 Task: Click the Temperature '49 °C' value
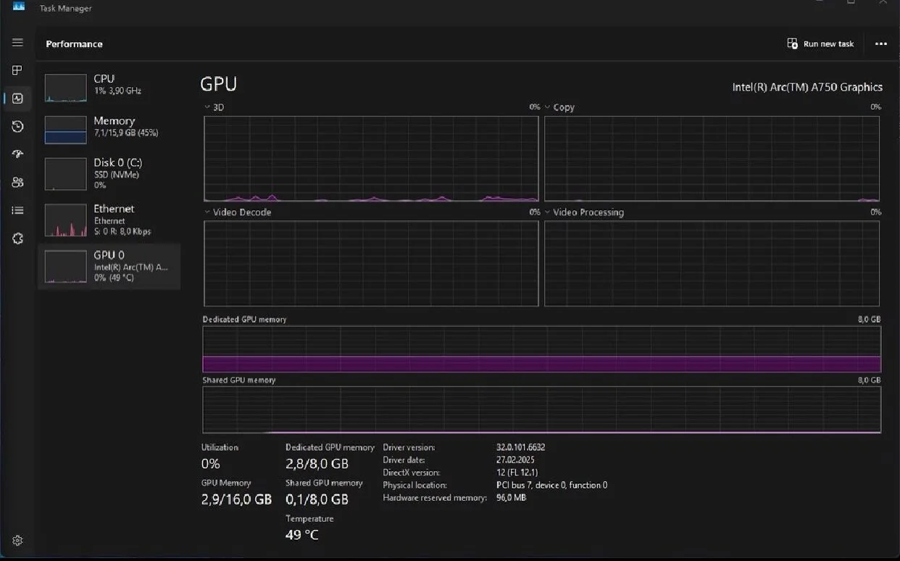(x=302, y=535)
